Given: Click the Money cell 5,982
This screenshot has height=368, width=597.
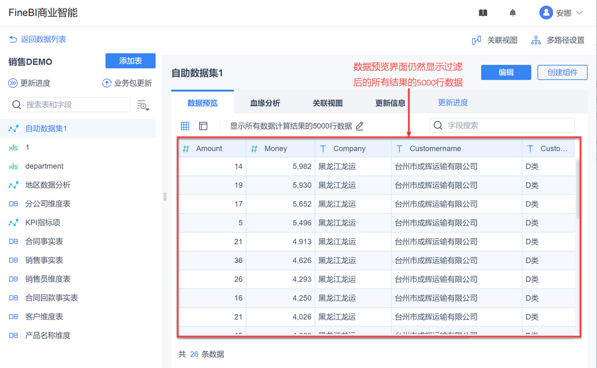Looking at the screenshot, I should tap(281, 166).
